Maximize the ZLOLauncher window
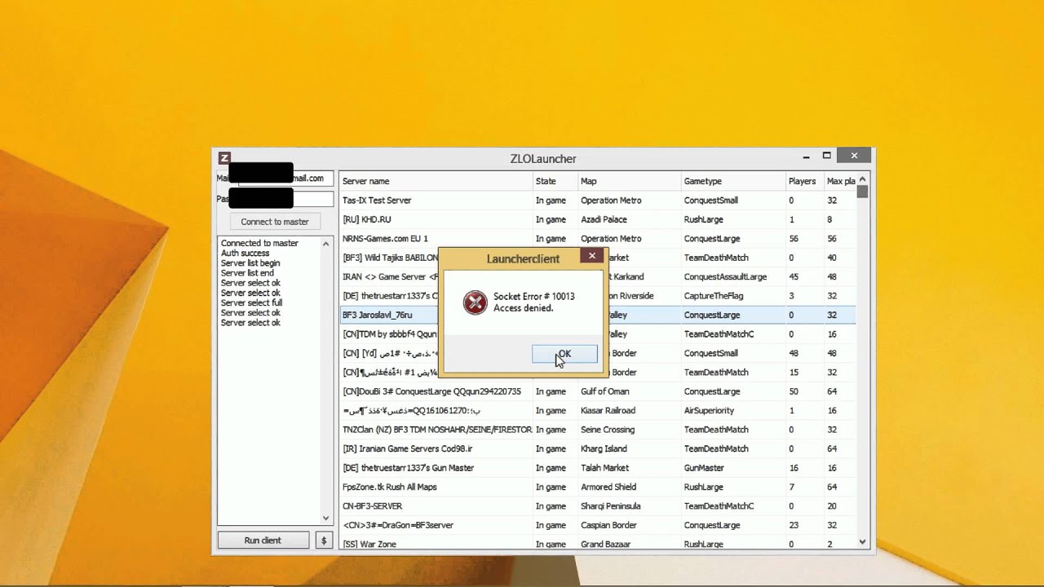The image size is (1044, 587). point(826,156)
